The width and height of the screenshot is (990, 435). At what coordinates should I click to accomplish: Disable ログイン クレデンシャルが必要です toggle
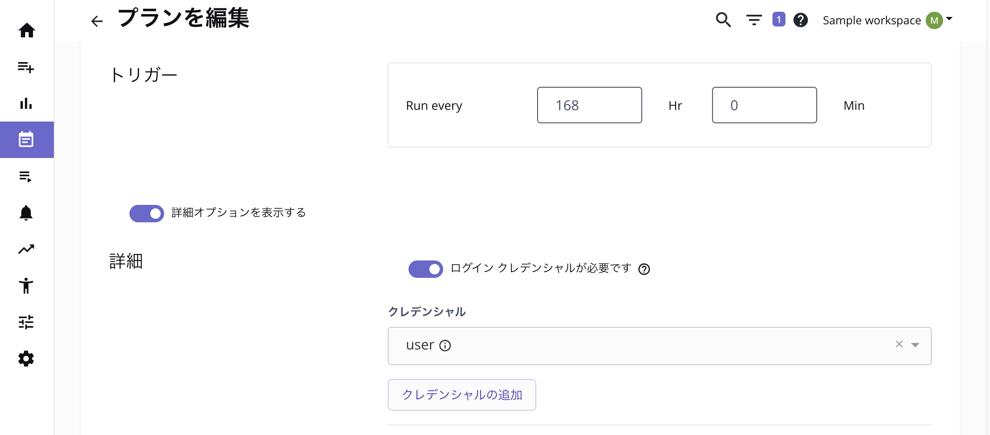(426, 269)
